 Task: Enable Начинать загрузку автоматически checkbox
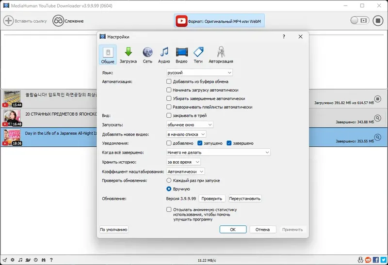pos(169,90)
